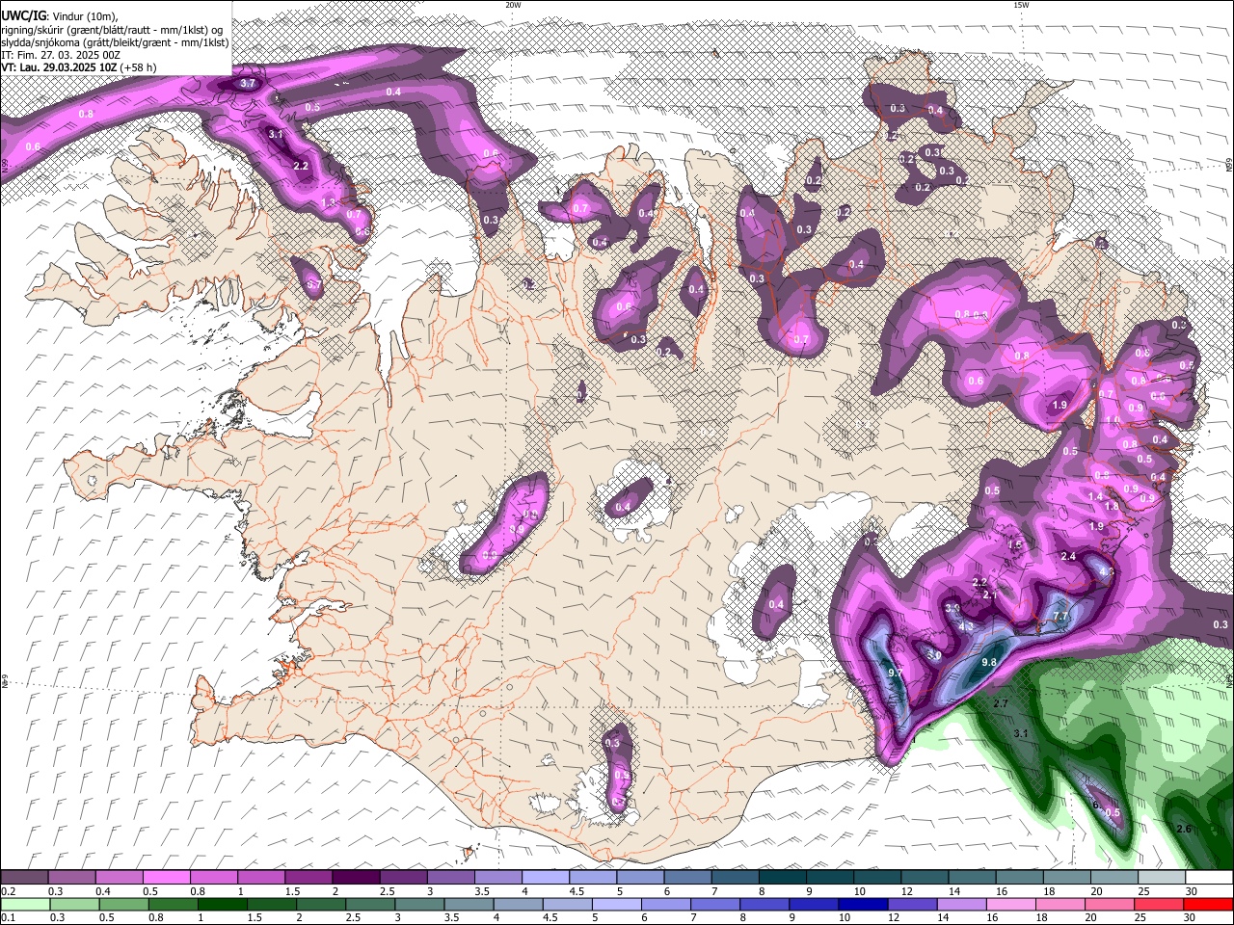Click the 3.7 value near the header box

pos(248,84)
